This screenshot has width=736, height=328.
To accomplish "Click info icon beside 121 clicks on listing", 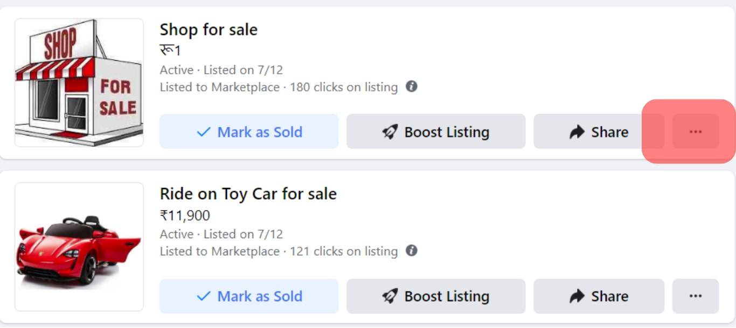I will 412,251.
